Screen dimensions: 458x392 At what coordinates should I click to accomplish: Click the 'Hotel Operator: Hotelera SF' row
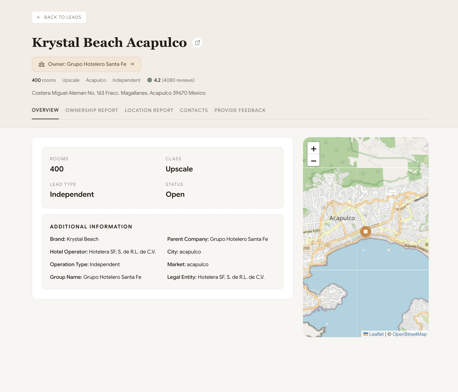click(103, 252)
